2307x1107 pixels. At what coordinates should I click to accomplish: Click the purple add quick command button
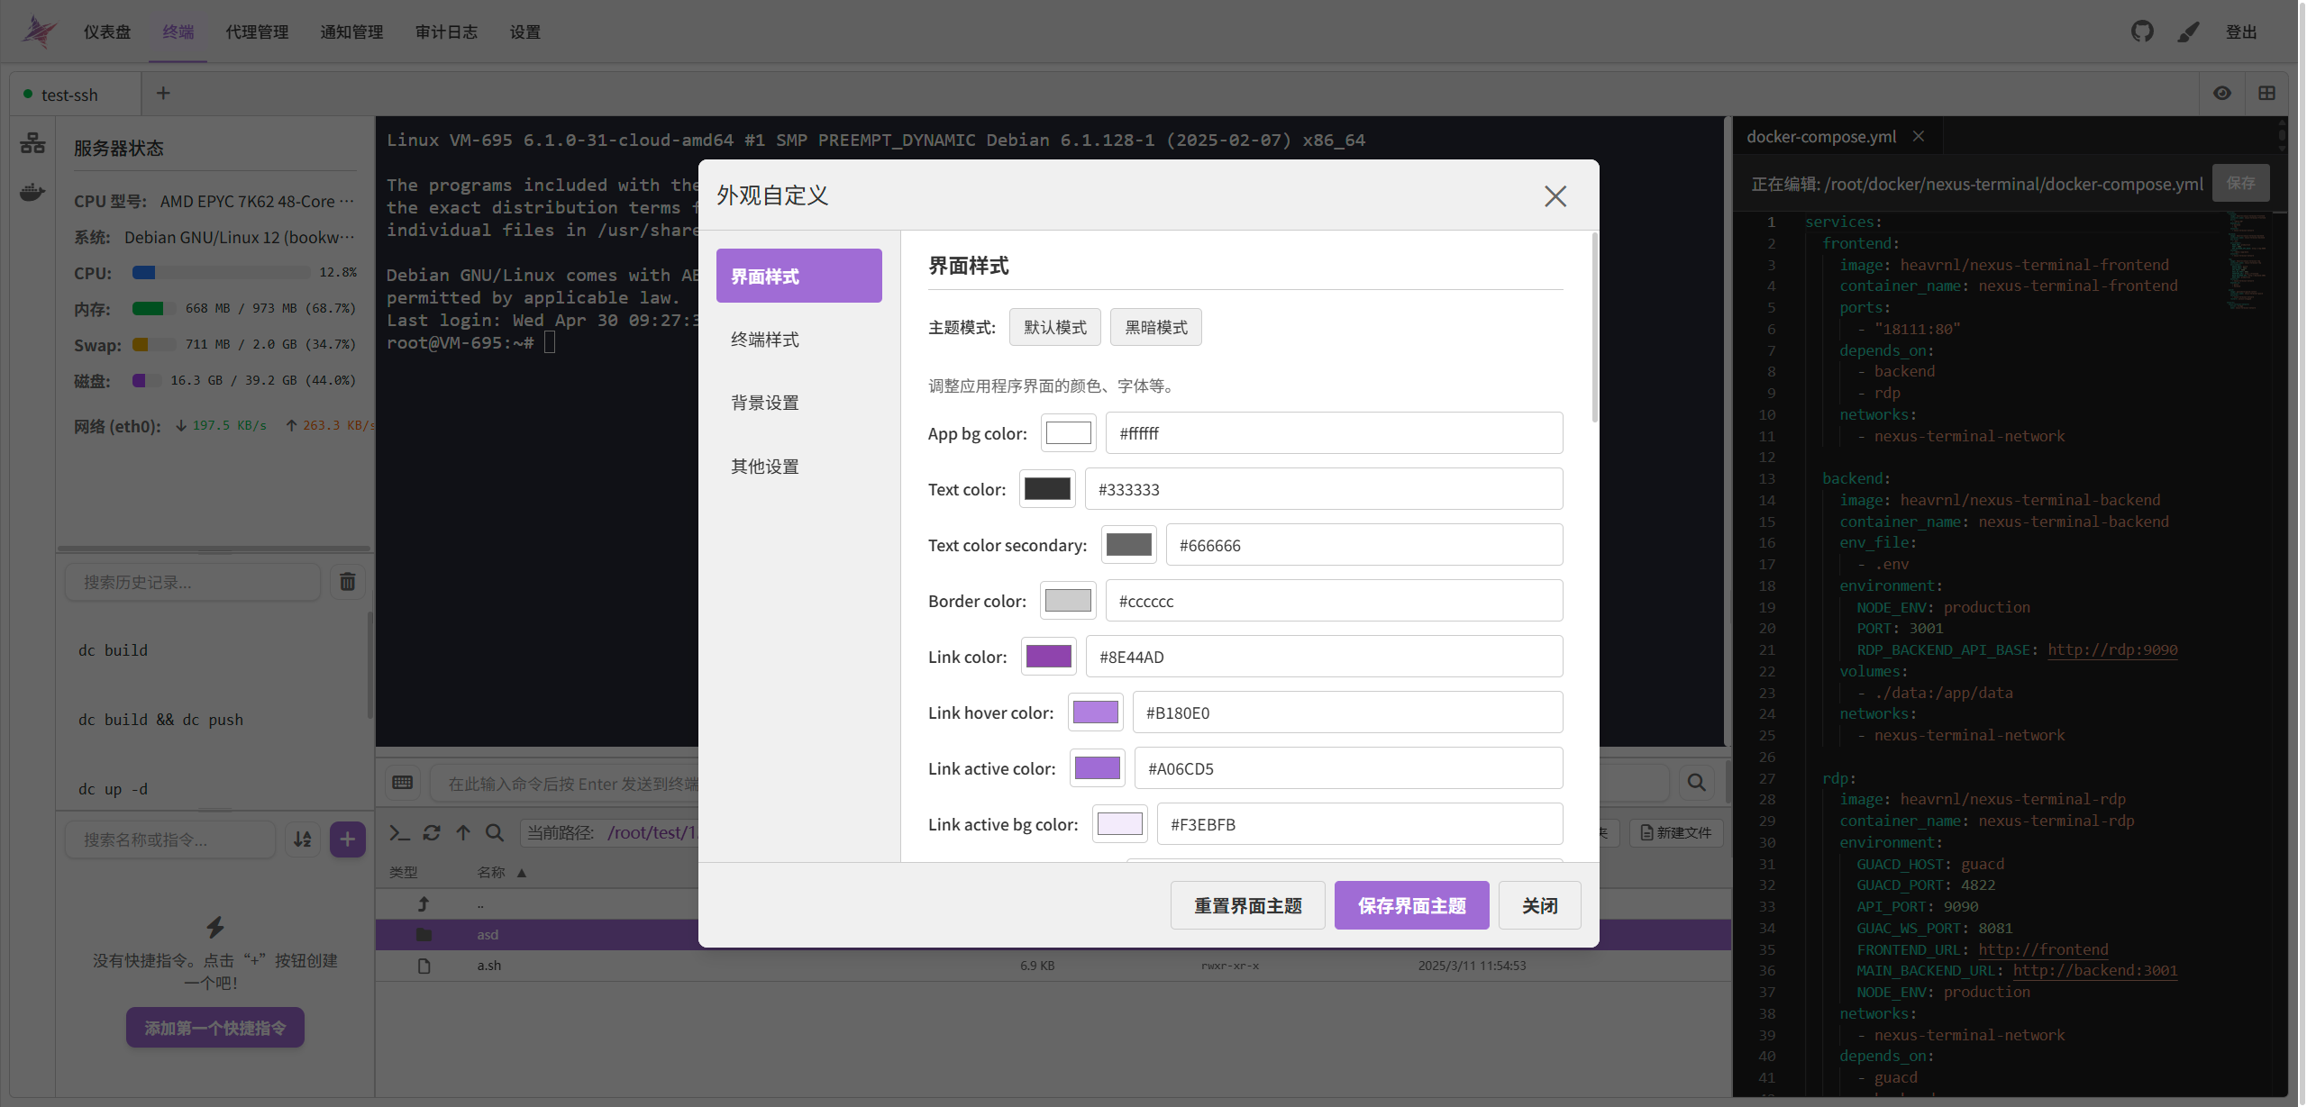(x=347, y=839)
